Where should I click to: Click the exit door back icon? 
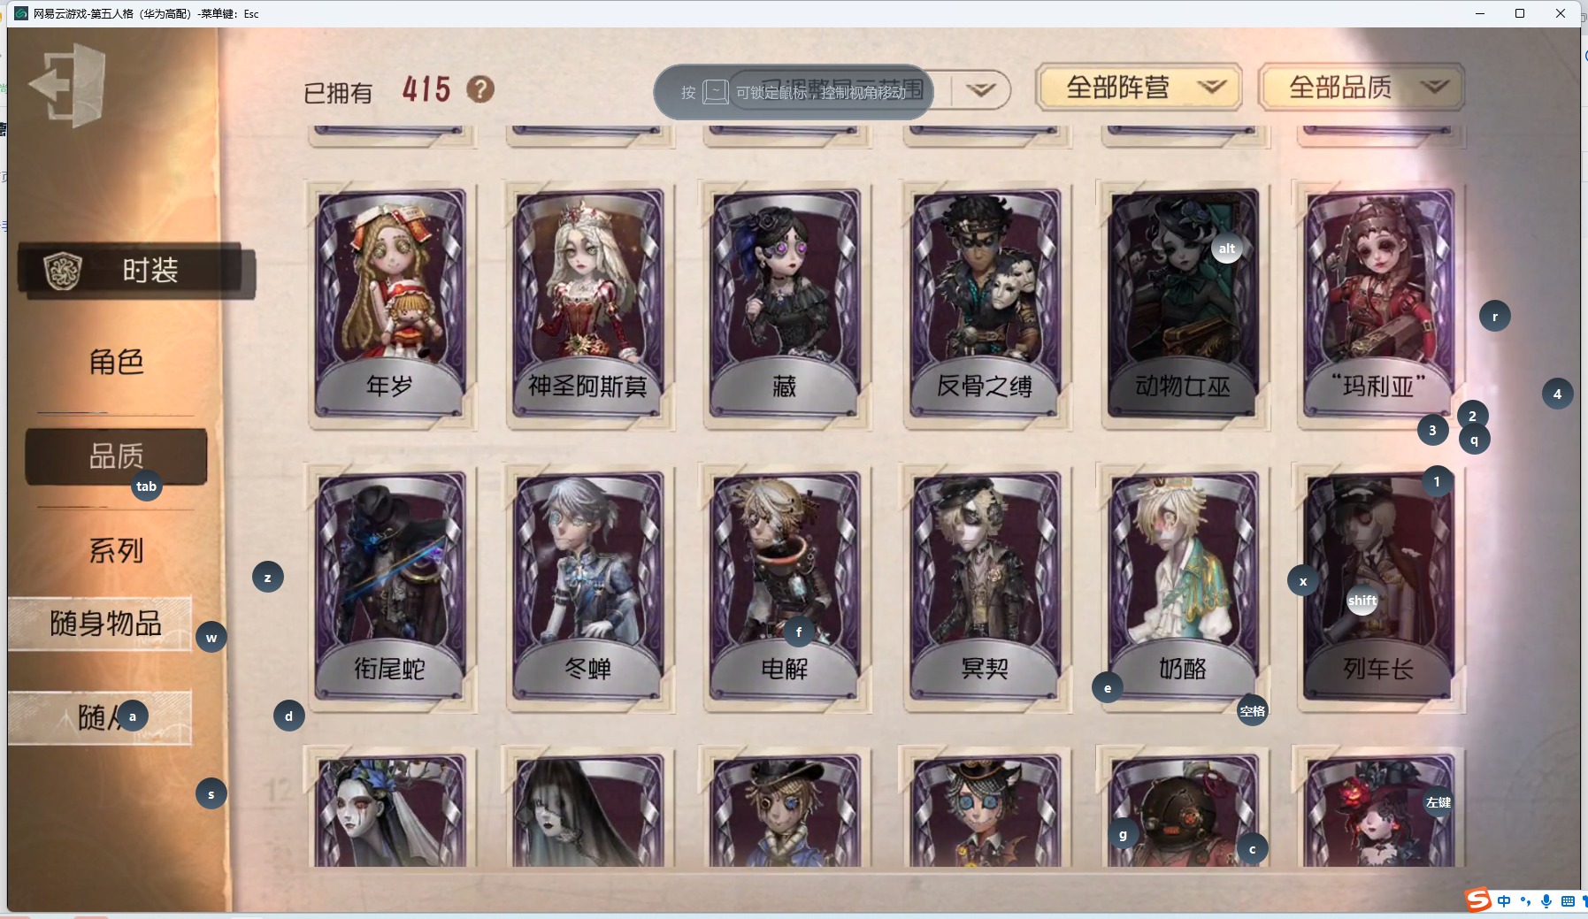pos(69,86)
